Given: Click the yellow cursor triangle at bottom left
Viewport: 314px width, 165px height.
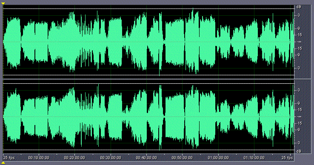Looking at the screenshot, I should [3, 162].
